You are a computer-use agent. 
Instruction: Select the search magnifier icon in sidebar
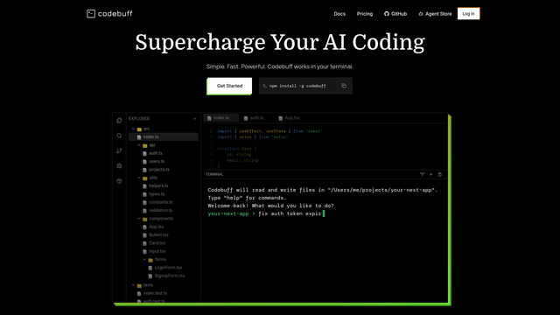pyautogui.click(x=119, y=136)
